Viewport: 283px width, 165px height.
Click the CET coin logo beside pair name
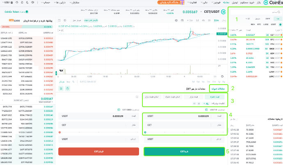click(x=223, y=12)
